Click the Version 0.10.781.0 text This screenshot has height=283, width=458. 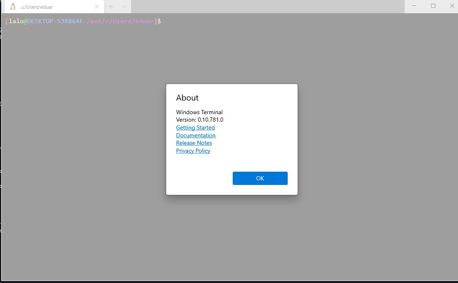pos(200,120)
